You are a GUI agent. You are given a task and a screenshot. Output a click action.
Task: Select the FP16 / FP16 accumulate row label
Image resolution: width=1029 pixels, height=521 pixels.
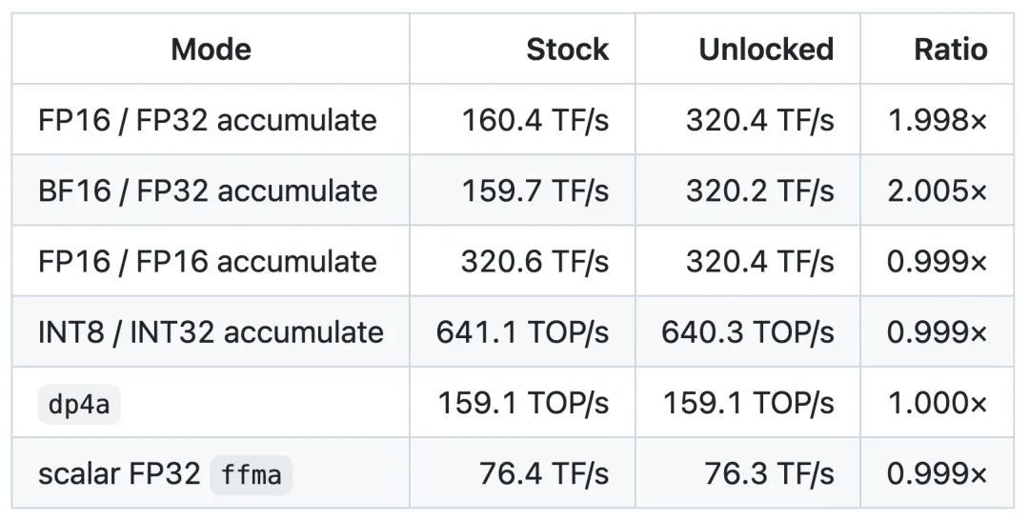click(208, 261)
